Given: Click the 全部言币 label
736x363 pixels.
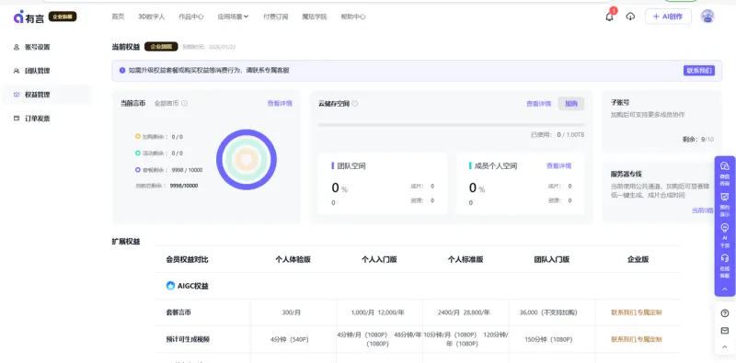Looking at the screenshot, I should coord(167,103).
